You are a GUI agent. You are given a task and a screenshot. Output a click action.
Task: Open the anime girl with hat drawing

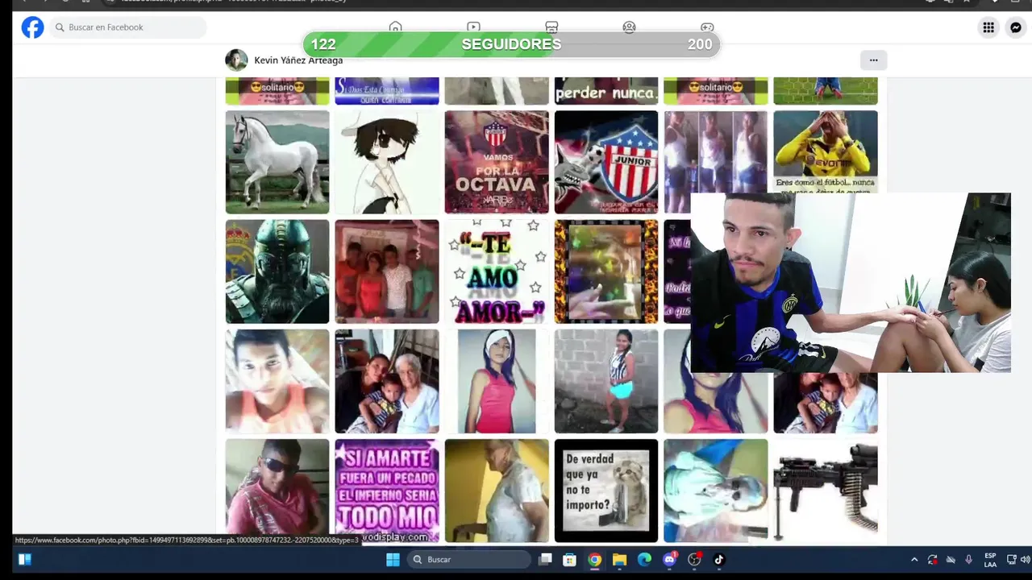coord(387,162)
